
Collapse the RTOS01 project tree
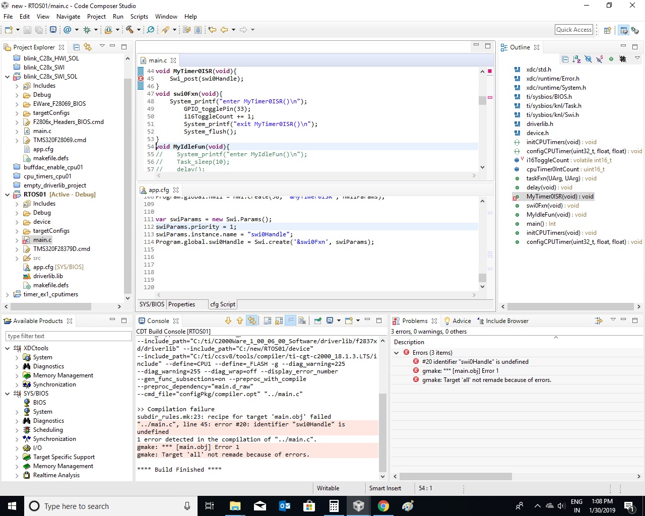tap(7, 195)
